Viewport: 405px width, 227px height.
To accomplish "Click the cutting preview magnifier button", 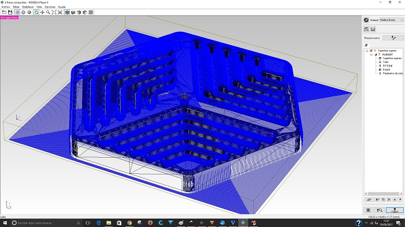I will click(x=379, y=210).
